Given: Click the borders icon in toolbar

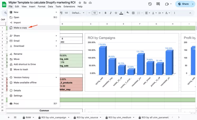Looking at the screenshot, I should point(133,13).
